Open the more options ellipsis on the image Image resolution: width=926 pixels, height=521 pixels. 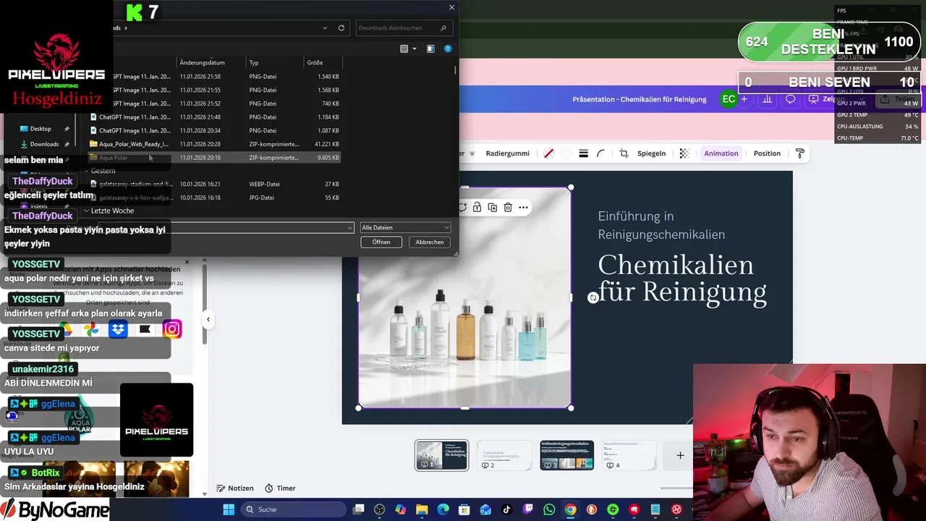coord(523,208)
